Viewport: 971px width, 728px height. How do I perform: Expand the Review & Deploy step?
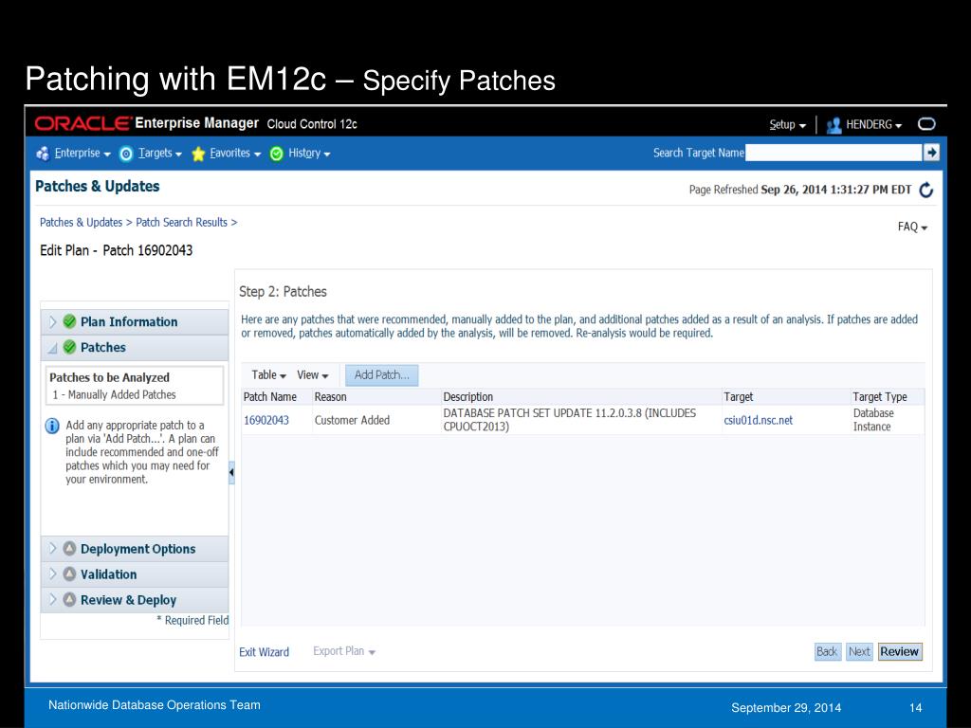pos(53,599)
